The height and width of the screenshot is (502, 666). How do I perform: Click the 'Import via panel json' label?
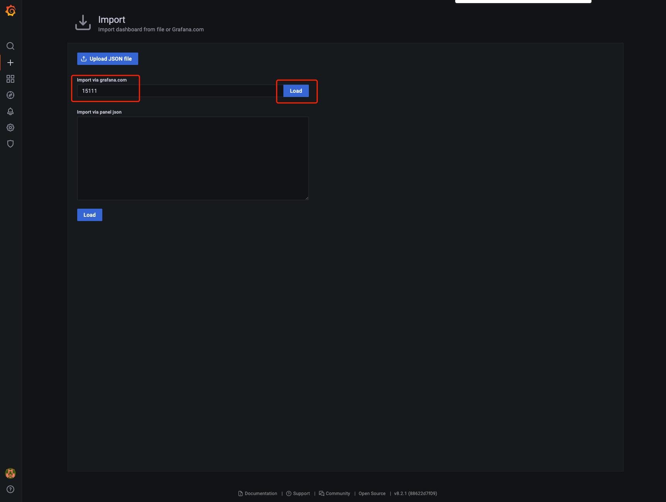(99, 112)
